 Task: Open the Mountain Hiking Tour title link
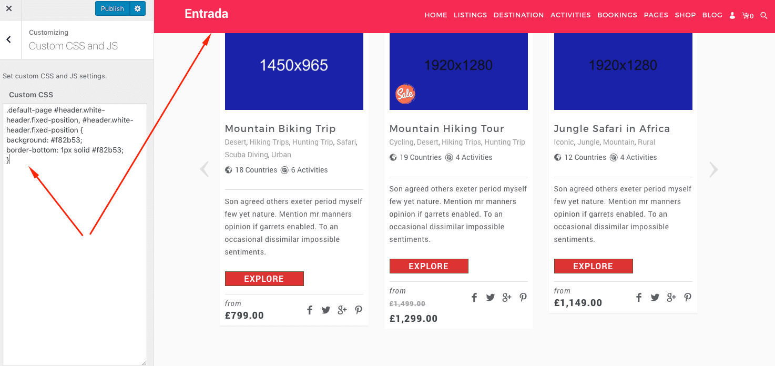tap(446, 129)
